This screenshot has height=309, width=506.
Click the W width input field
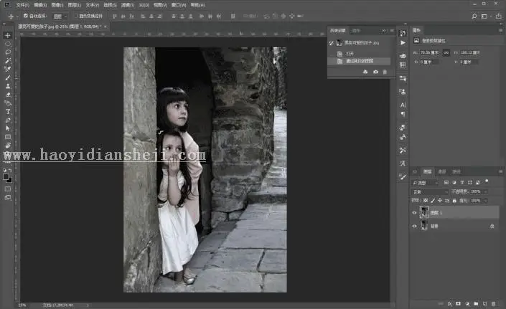pos(429,52)
